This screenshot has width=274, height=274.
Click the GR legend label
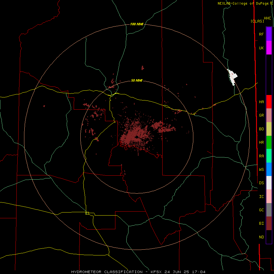261,115
